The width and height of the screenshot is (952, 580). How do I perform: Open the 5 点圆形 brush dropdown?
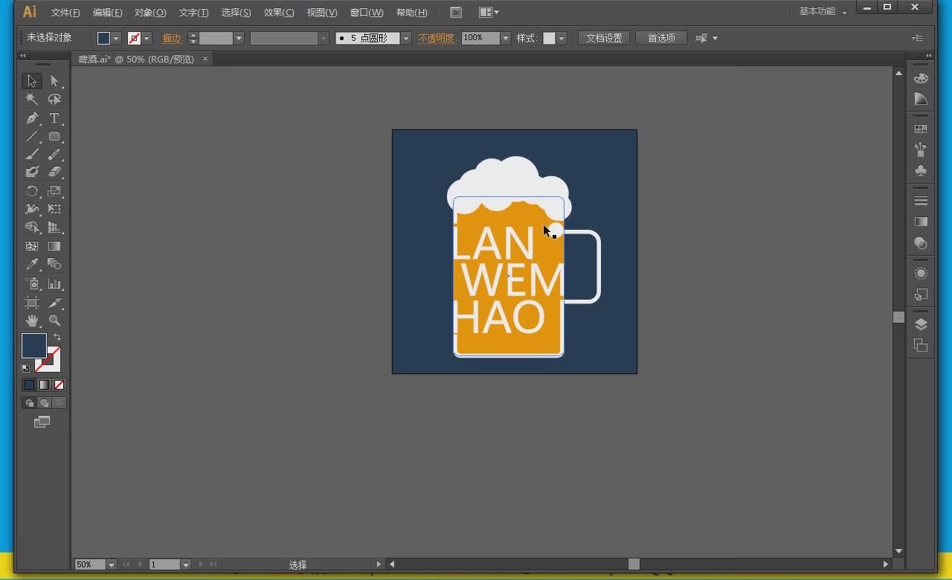coord(405,38)
